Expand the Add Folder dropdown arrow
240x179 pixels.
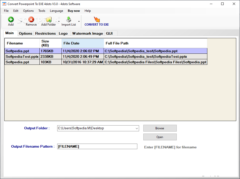click(59, 21)
